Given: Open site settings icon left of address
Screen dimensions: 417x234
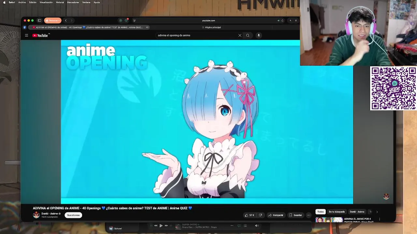Looking at the screenshot, I should pos(134,20).
